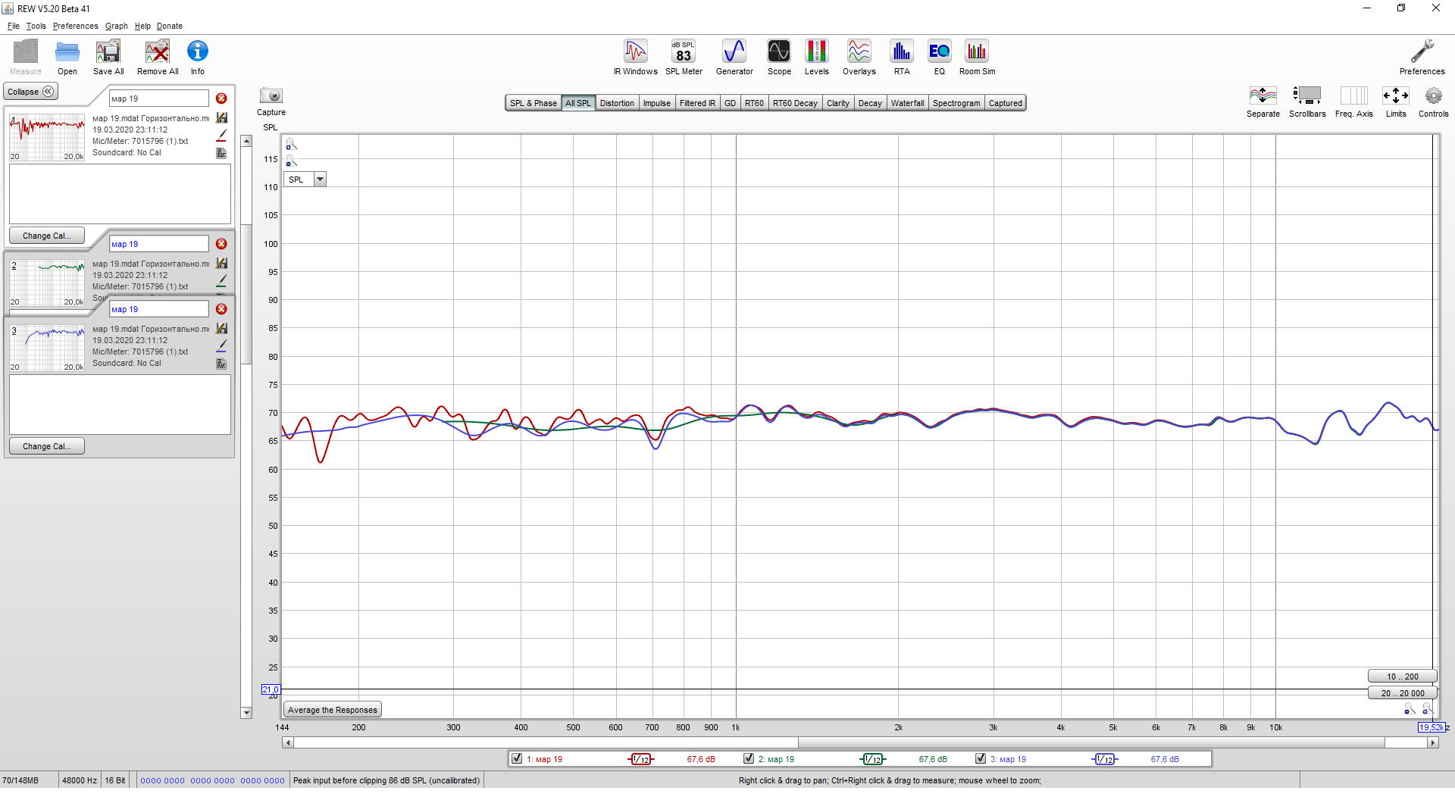The height and width of the screenshot is (800, 1455).
Task: Click Average the Responses button
Action: click(x=333, y=710)
